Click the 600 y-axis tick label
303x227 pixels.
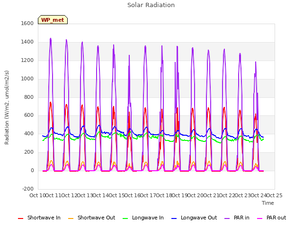(x=29, y=115)
